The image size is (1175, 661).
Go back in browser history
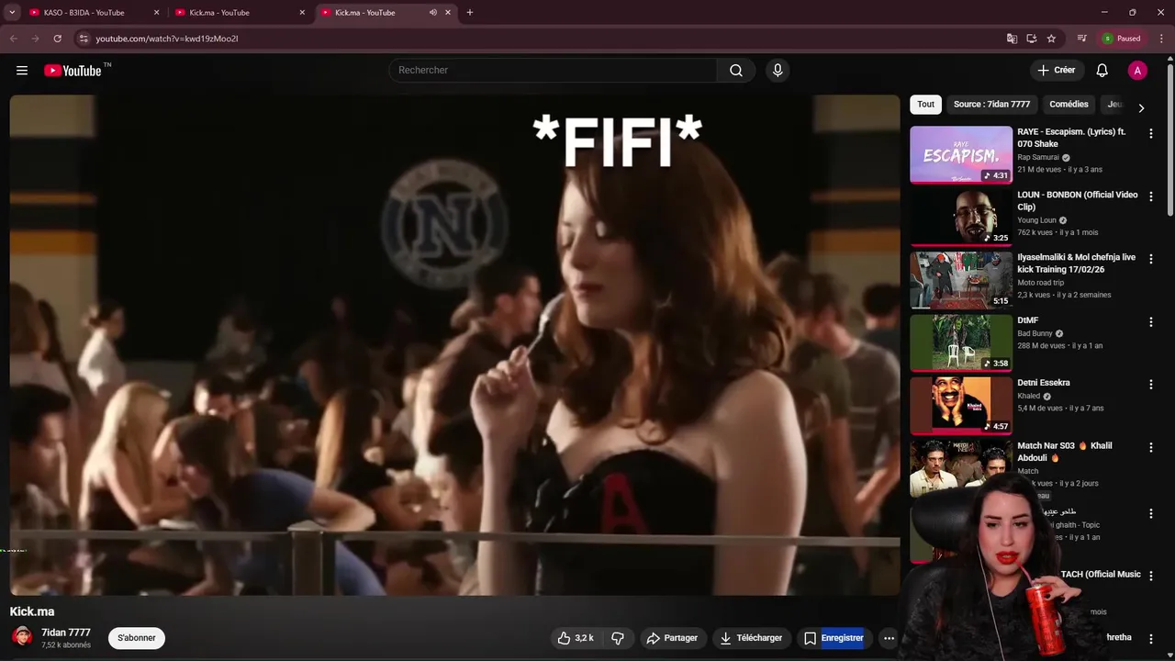[x=13, y=39]
